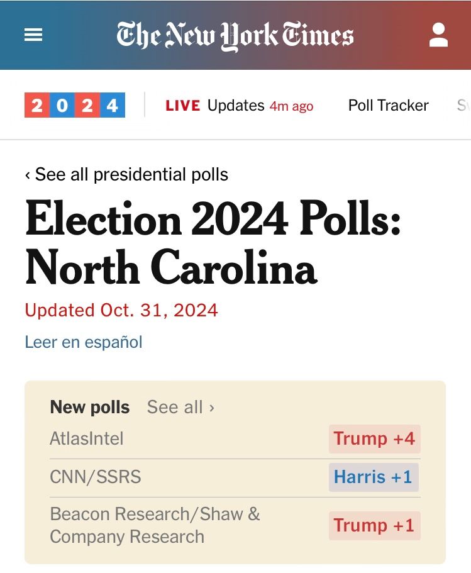Click the back chevron before See all presidential polls
The image size is (471, 573).
tap(28, 175)
